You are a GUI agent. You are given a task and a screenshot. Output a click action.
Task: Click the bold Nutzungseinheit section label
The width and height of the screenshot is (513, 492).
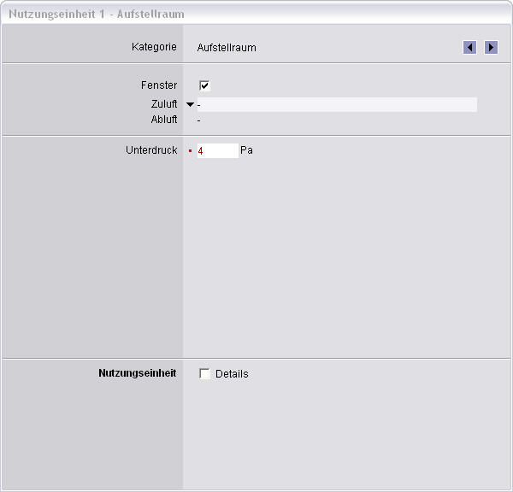pyautogui.click(x=137, y=373)
